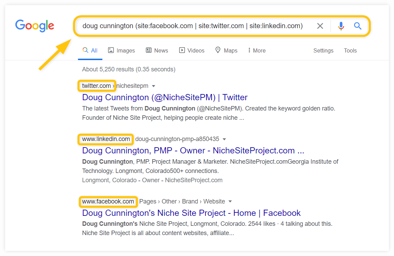Expand Twitter result options arrow
Viewport: 394px width, 256px height.
(154, 86)
